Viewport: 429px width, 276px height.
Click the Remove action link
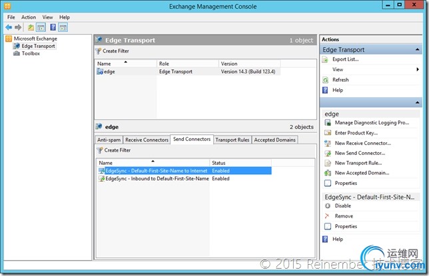point(344,216)
